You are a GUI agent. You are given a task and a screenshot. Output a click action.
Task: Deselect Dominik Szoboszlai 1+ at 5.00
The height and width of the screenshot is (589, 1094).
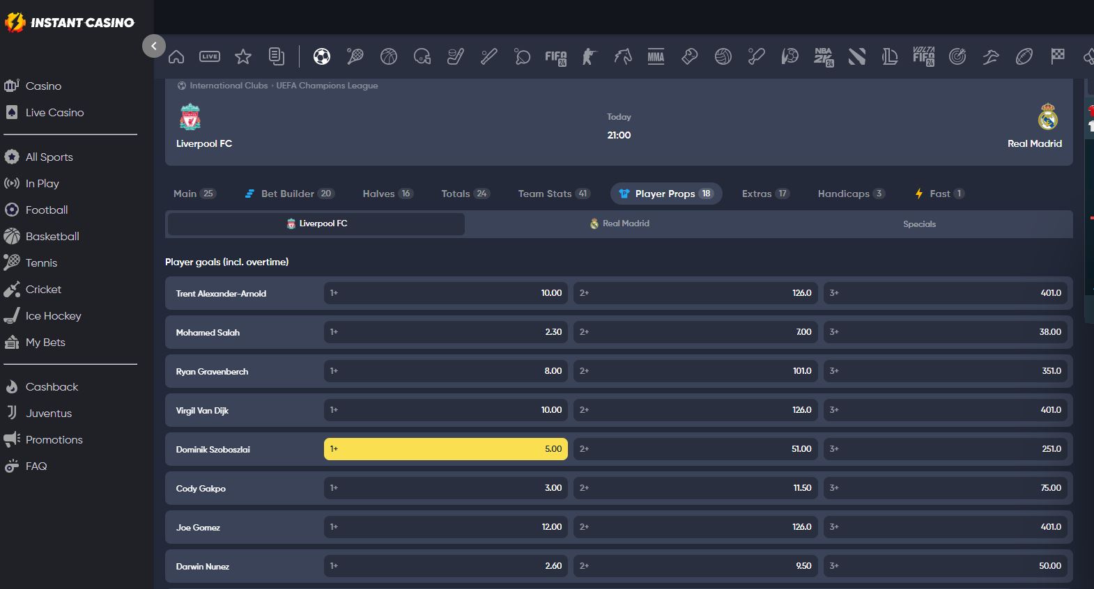(x=446, y=449)
